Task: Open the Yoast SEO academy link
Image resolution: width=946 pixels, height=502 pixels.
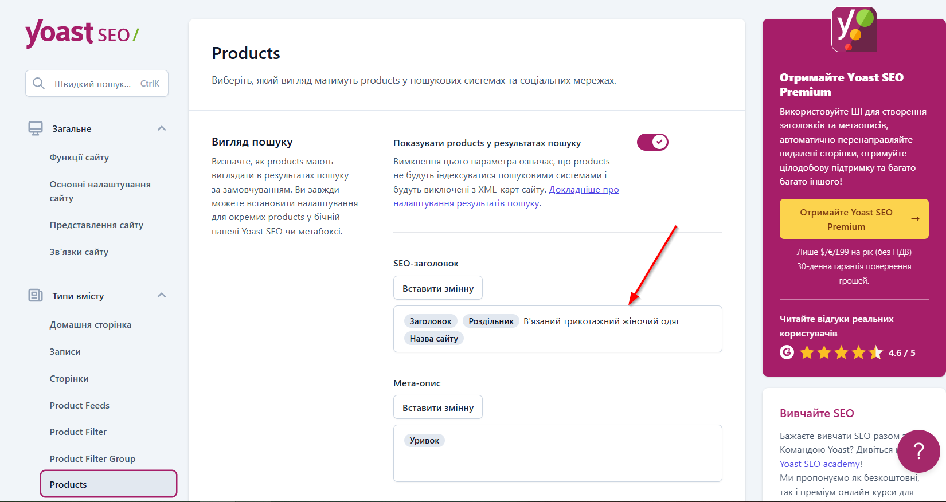Action: pos(820,464)
